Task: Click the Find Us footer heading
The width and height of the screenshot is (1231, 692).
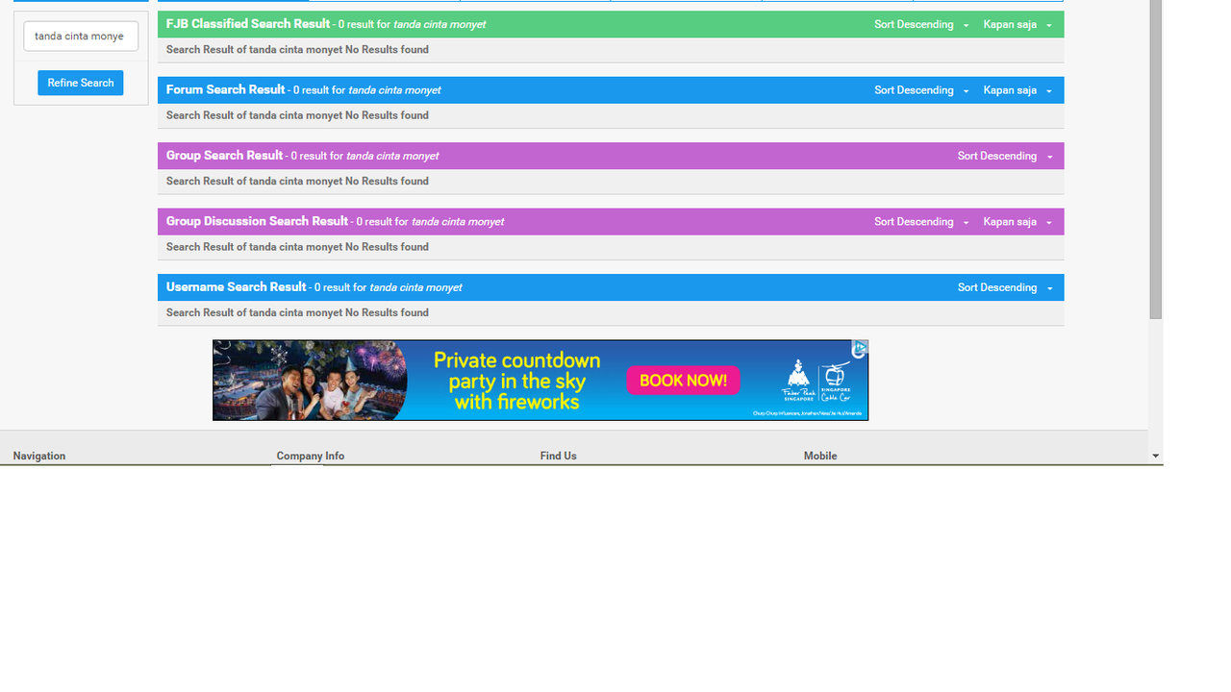Action: click(558, 456)
